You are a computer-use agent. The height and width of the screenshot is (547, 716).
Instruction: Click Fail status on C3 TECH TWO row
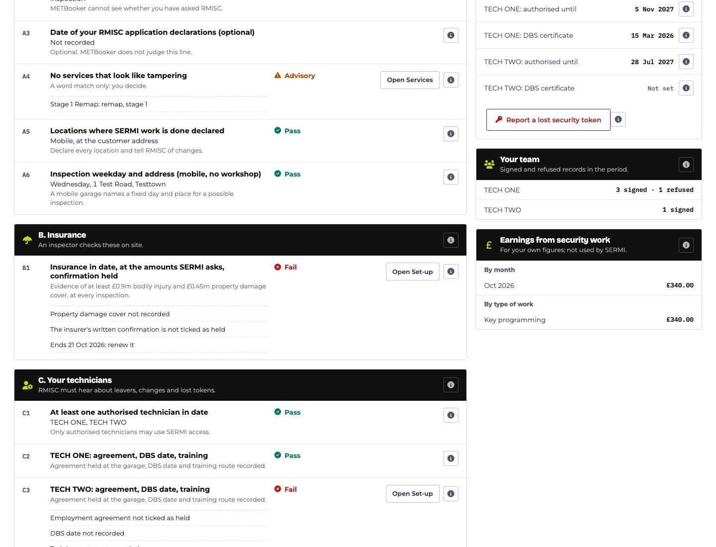point(286,489)
